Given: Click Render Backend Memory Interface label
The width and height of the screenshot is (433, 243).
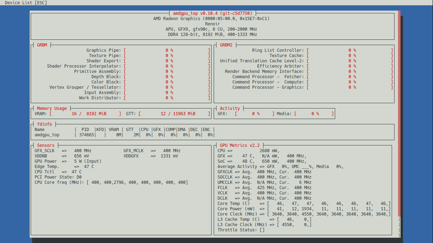Looking at the screenshot, I should click(264, 71).
